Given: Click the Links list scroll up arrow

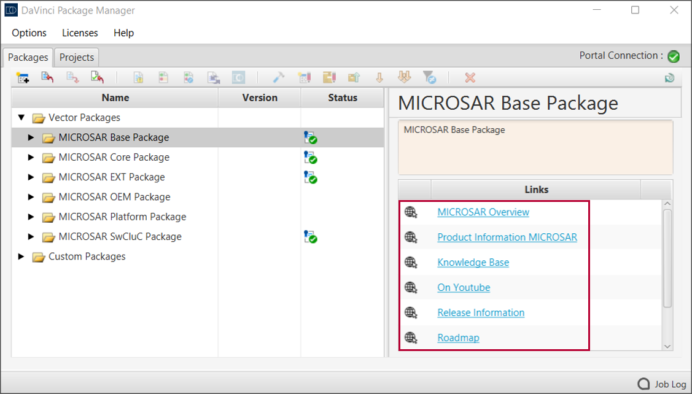Looking at the screenshot, I should 667,204.
